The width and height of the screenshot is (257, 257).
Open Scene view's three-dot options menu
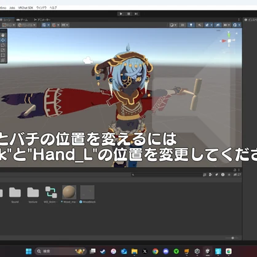239,20
